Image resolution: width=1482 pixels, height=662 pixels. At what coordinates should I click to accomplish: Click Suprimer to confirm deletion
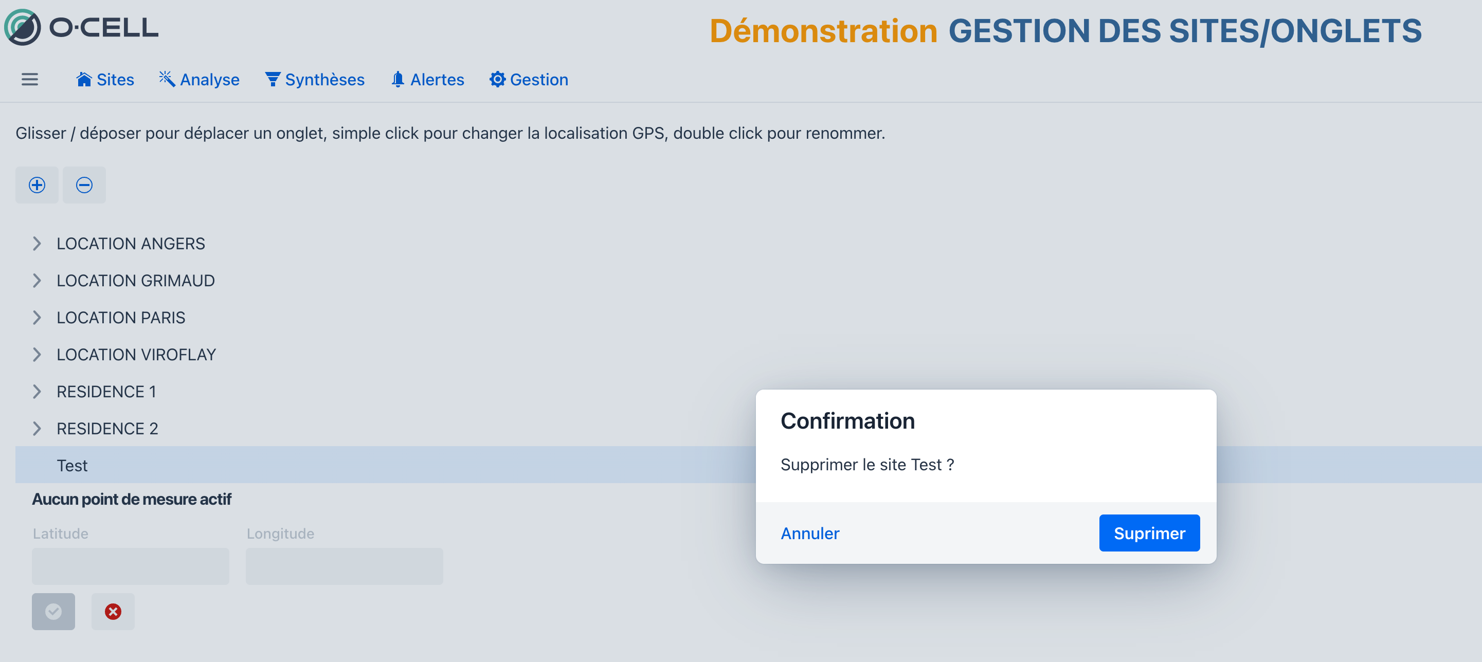[1149, 533]
